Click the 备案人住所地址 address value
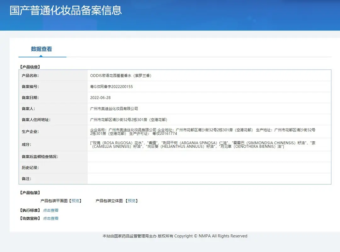The width and height of the screenshot is (340, 252). (128, 120)
